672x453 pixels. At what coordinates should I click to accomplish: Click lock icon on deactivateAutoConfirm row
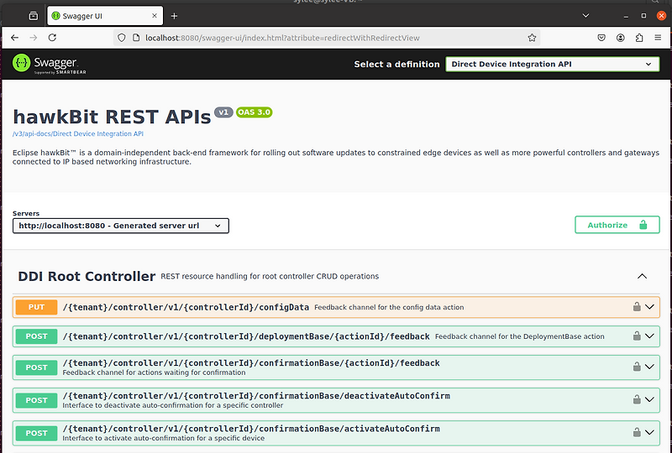point(638,400)
